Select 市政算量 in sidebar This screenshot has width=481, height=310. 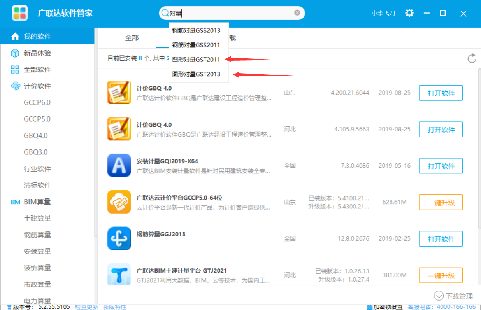[37, 284]
